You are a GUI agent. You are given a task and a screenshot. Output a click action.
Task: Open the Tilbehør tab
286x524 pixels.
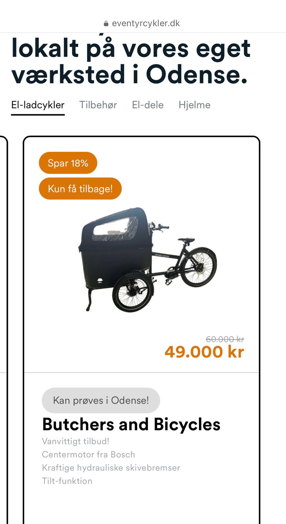(x=98, y=105)
